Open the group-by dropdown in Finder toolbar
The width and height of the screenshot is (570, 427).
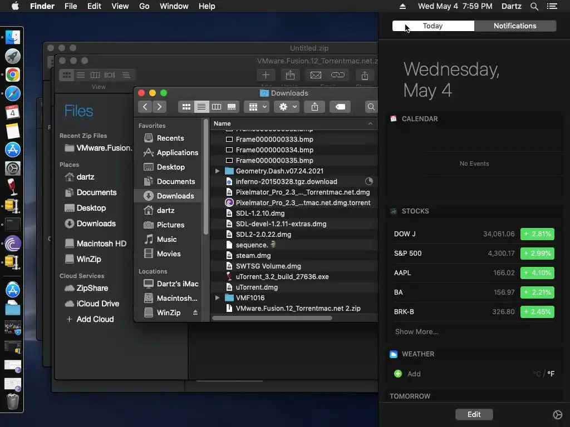257,107
